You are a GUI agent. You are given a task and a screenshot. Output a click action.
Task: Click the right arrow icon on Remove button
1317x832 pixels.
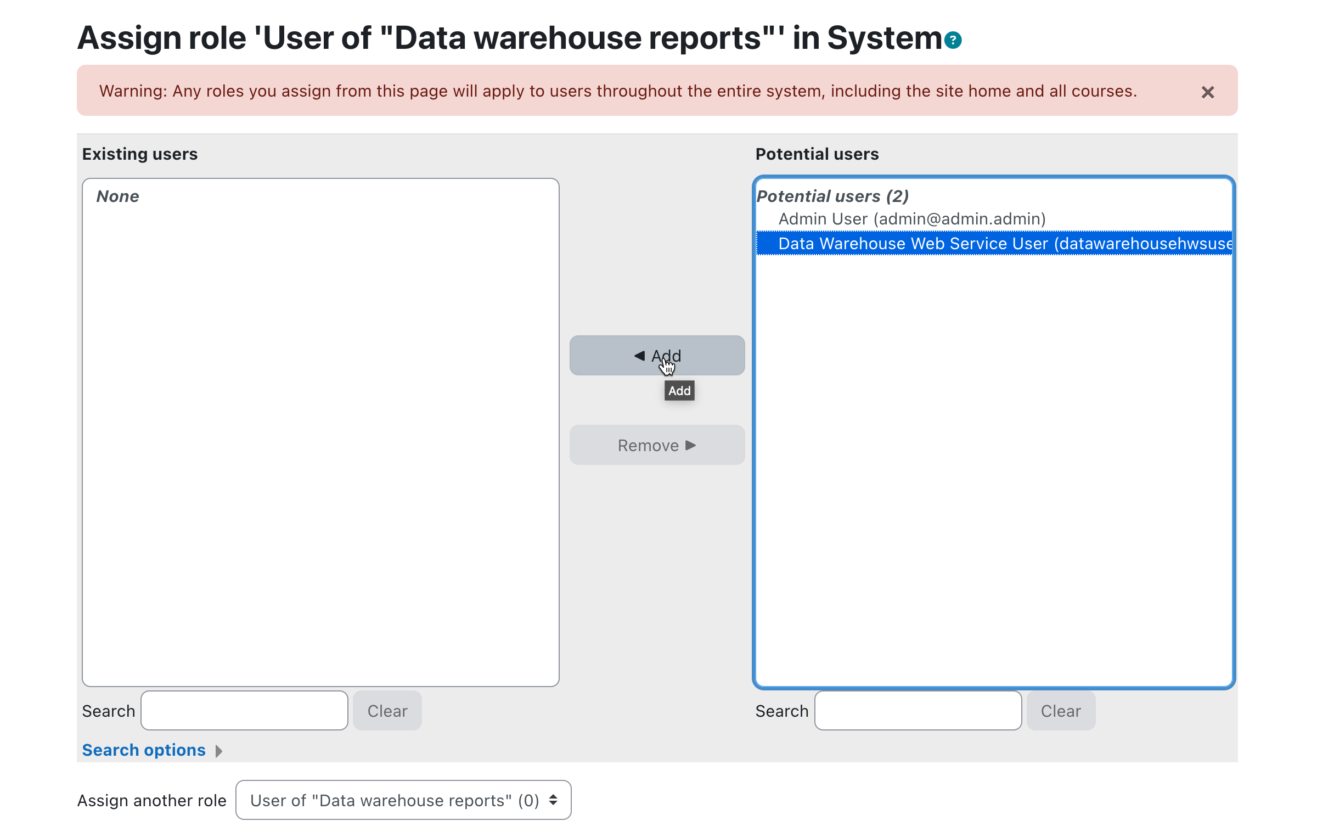(x=691, y=445)
